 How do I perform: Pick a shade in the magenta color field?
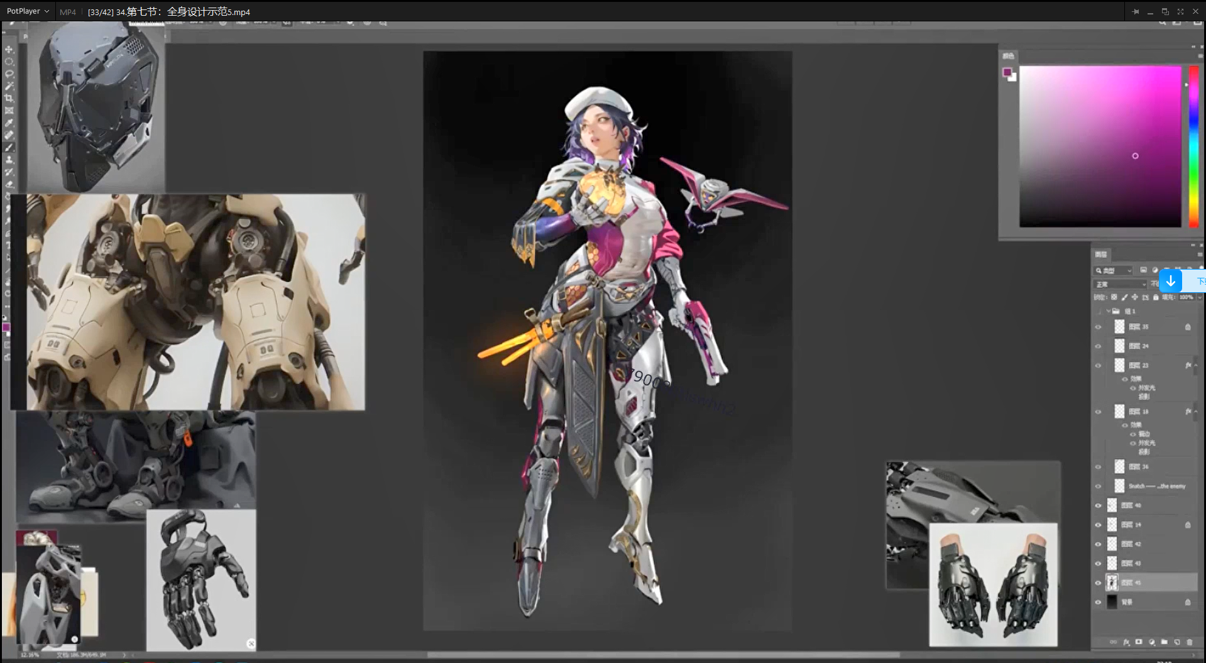1100,146
